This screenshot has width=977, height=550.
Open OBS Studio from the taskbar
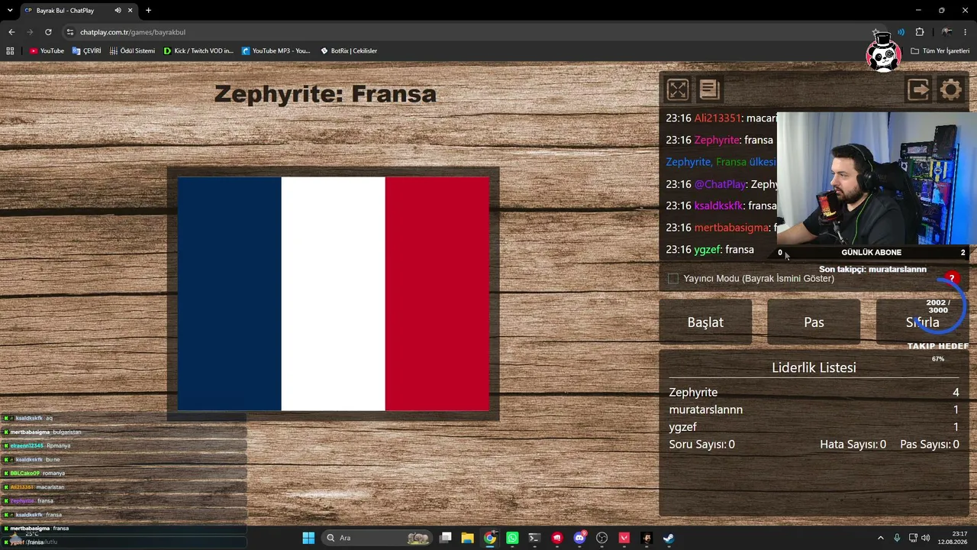[x=601, y=539]
